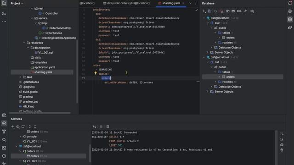Click the '!SHARDING' line in the editor
Viewport: 294px width, 165px height.
pos(105,70)
